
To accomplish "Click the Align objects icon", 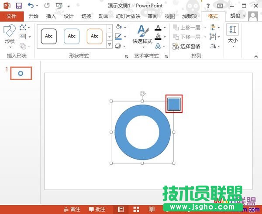I will point(213,27).
